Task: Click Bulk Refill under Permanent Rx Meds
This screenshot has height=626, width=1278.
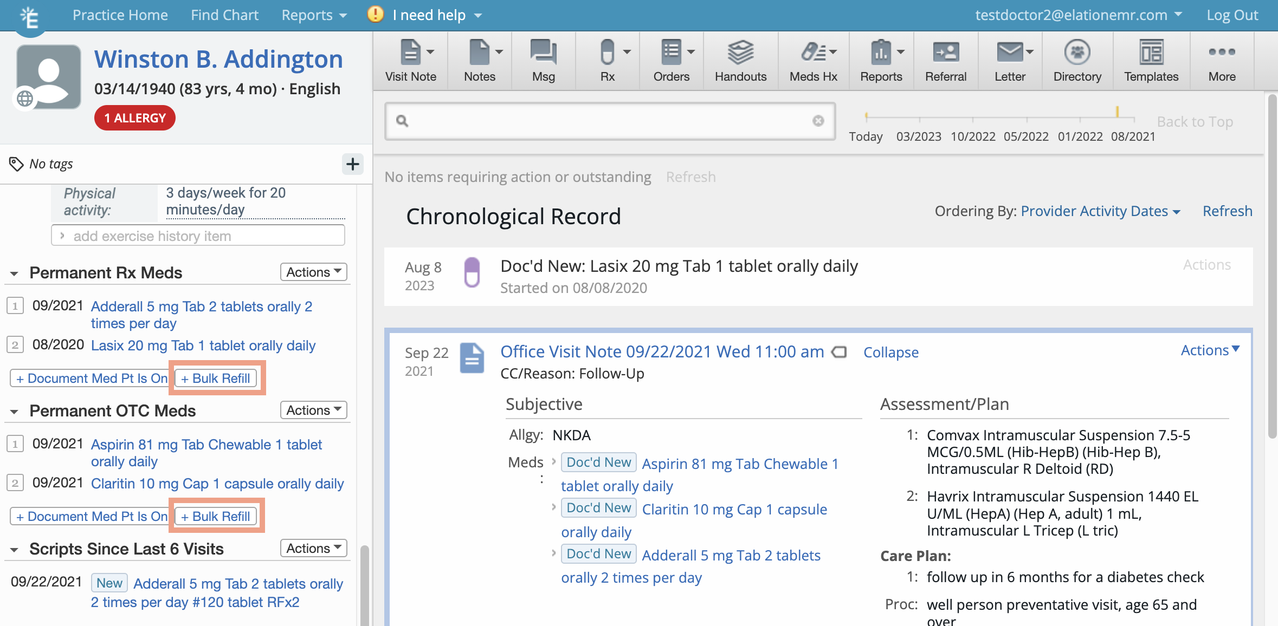Action: [x=216, y=378]
